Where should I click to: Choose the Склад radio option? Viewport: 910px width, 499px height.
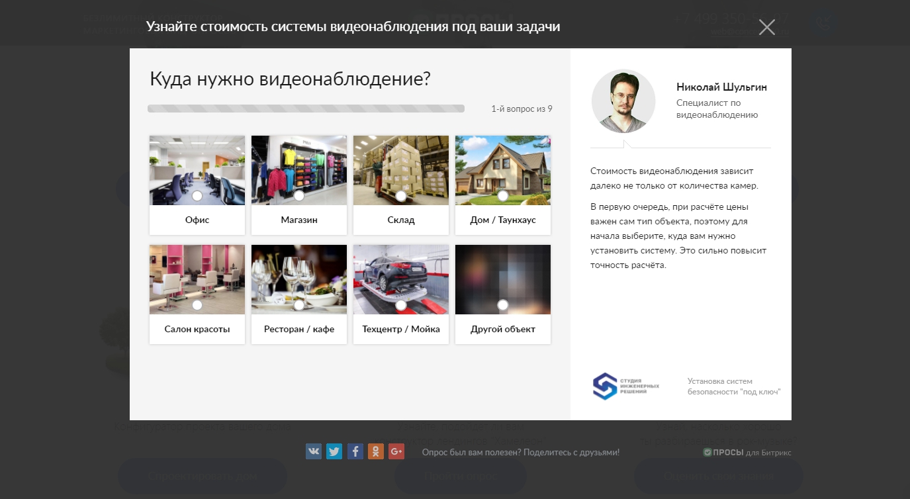tap(401, 196)
